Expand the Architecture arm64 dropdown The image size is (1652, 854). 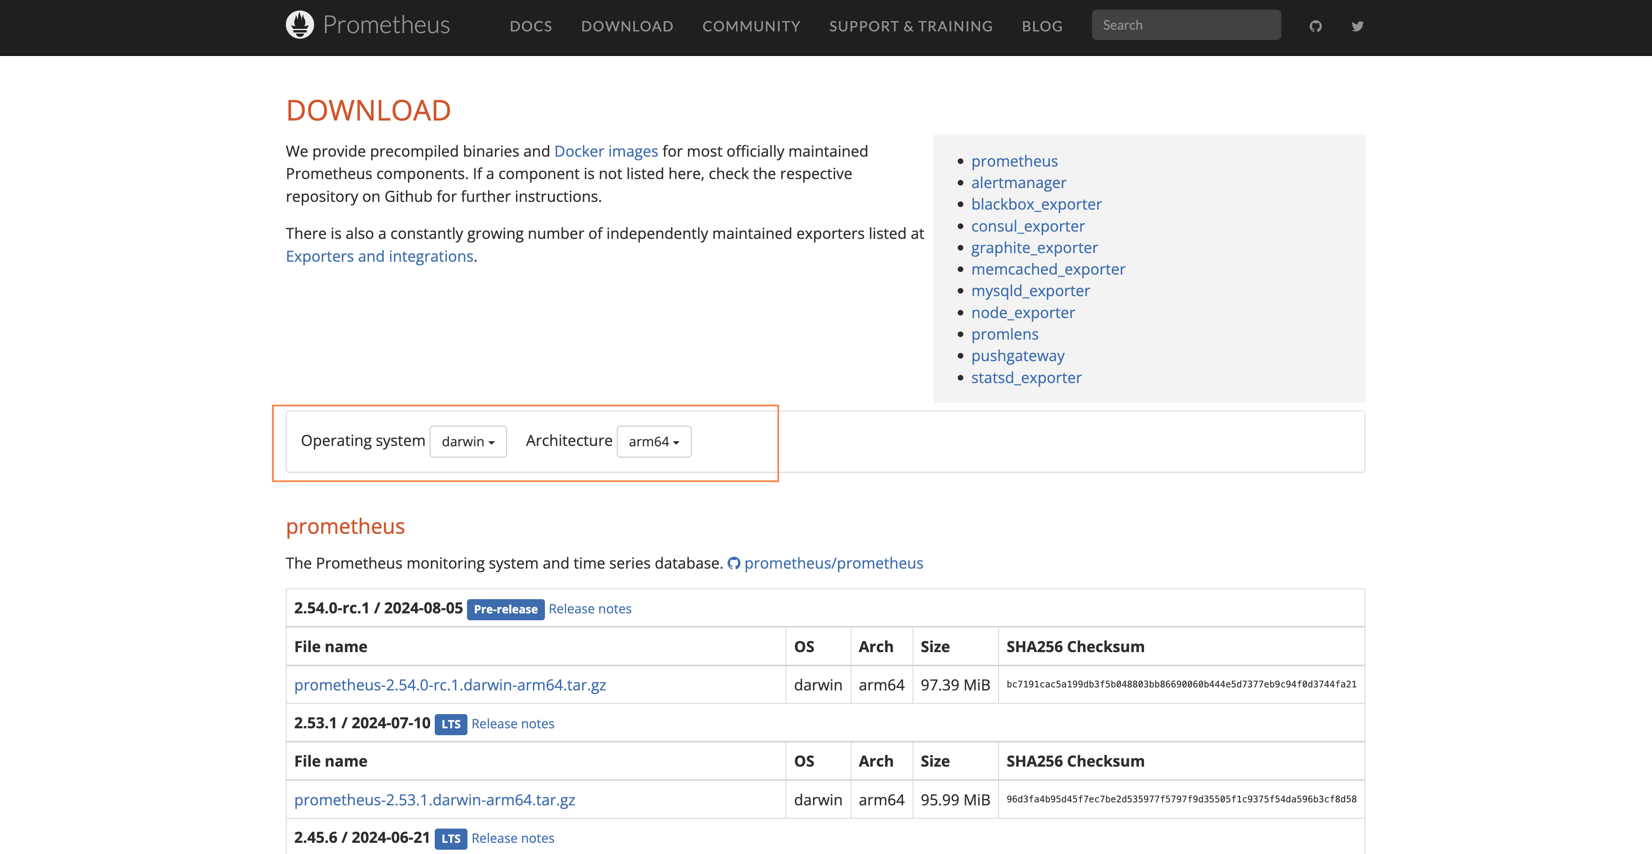pos(653,442)
